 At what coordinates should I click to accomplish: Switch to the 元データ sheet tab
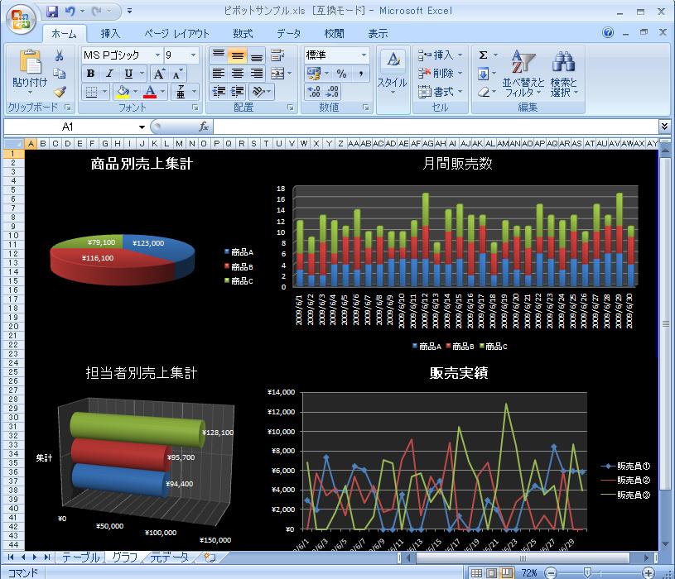169,557
